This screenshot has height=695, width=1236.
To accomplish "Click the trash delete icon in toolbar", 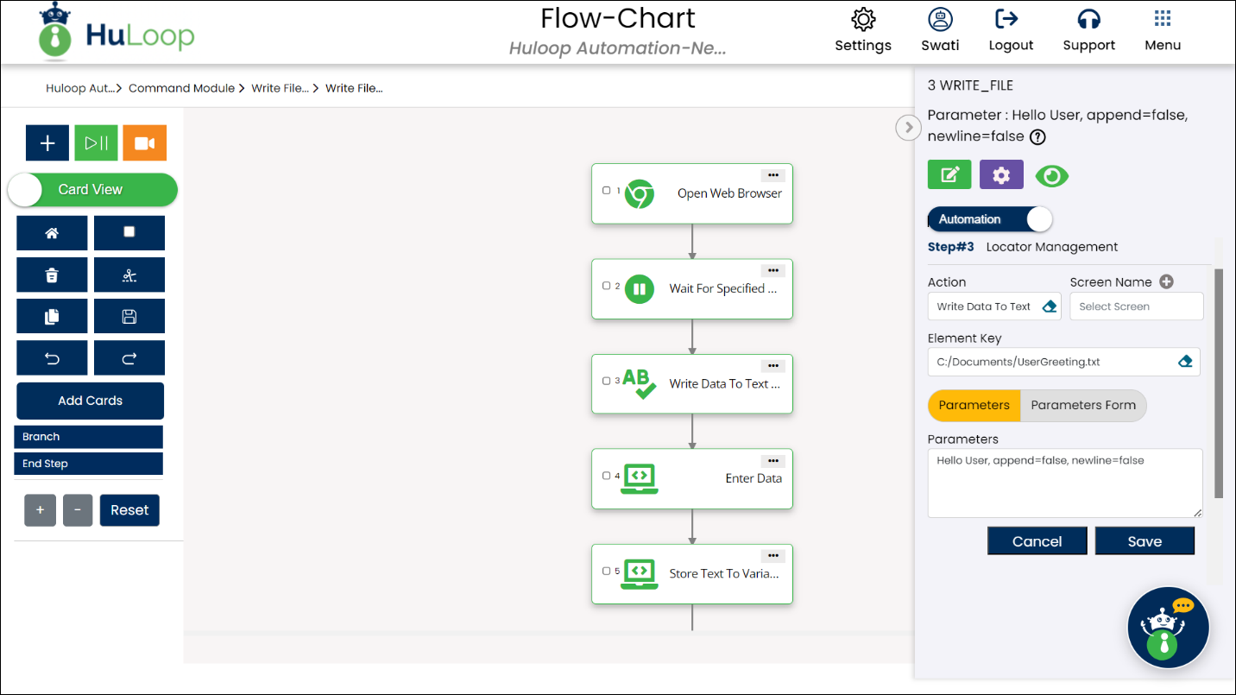I will (x=52, y=275).
